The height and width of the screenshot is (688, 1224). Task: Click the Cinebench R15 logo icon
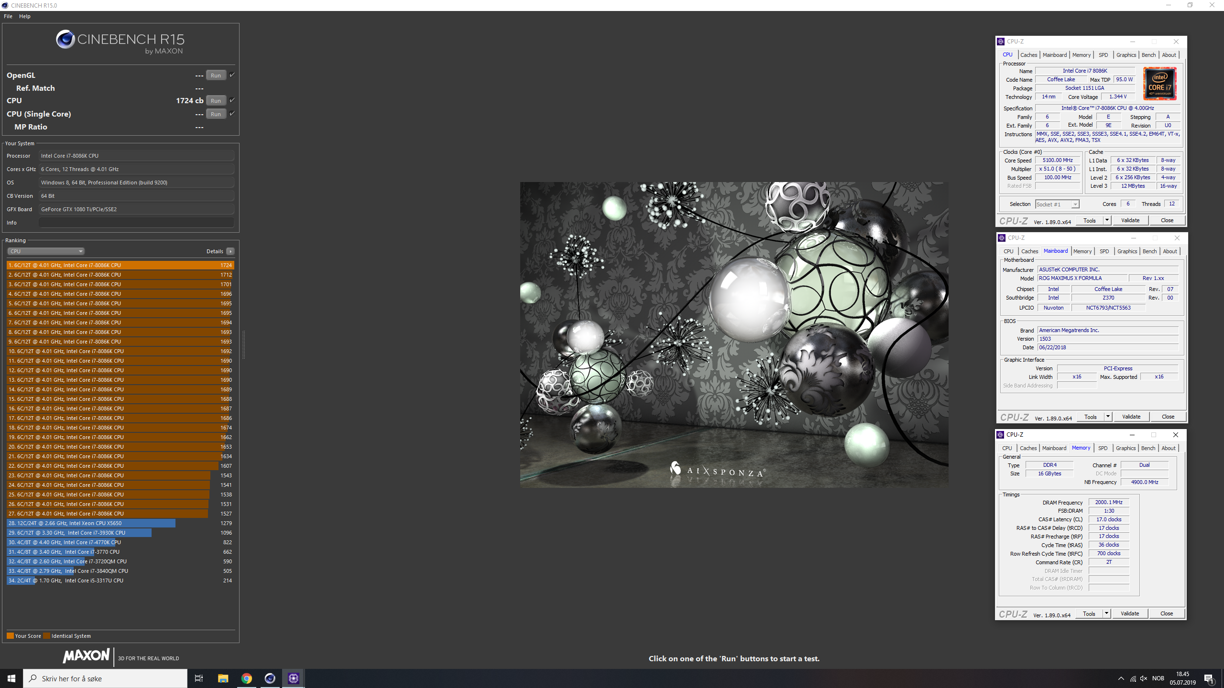65,40
